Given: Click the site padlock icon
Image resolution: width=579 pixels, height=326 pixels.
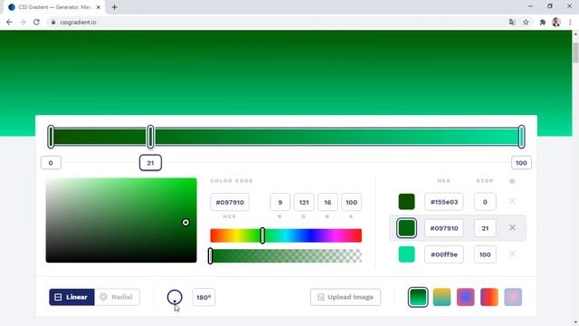Looking at the screenshot, I should pyautogui.click(x=53, y=22).
